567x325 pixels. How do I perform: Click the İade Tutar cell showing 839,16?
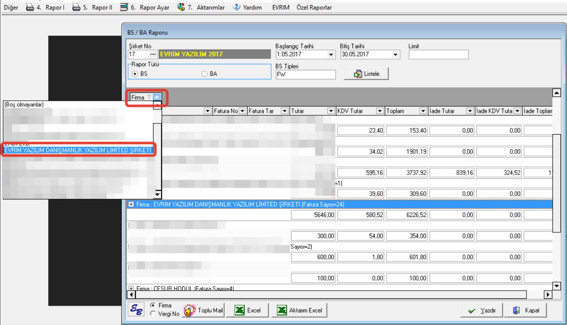(x=452, y=173)
